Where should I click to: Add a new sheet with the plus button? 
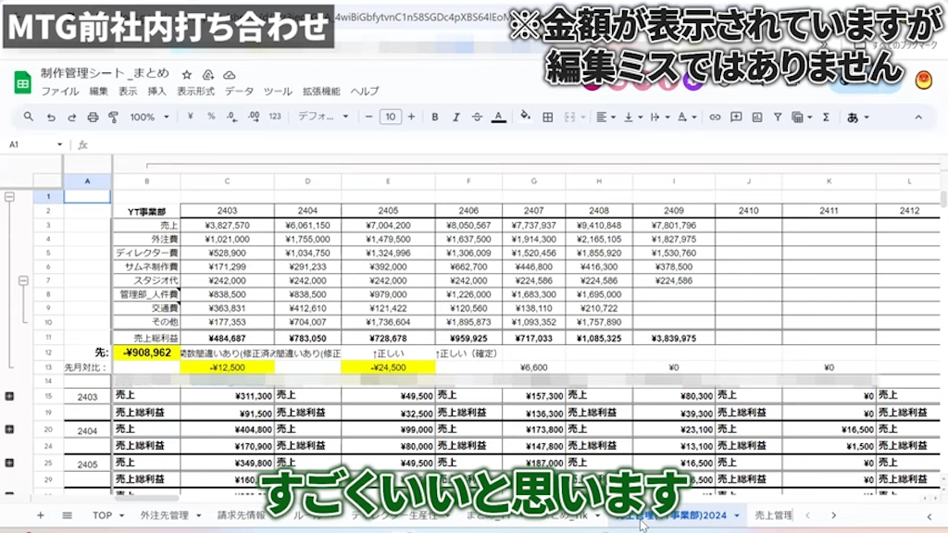click(x=39, y=515)
